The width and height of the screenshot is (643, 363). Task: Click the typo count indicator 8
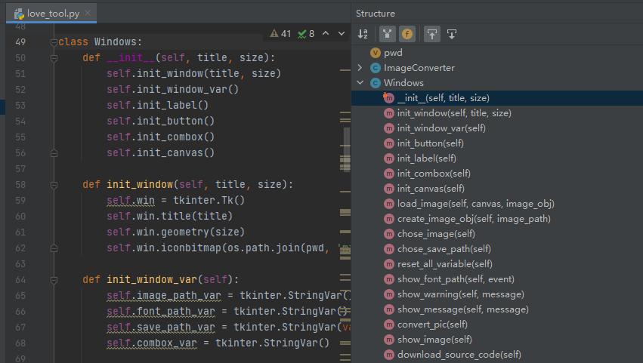pos(306,34)
